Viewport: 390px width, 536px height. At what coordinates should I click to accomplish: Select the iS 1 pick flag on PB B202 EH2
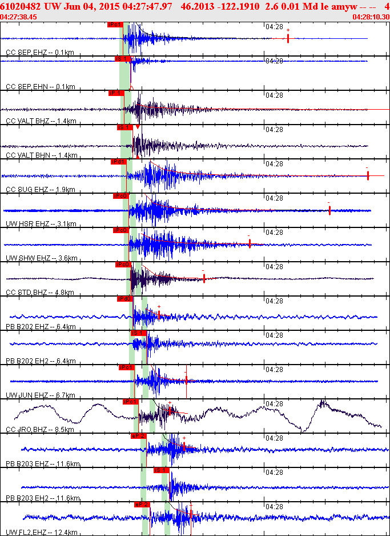(x=138, y=333)
